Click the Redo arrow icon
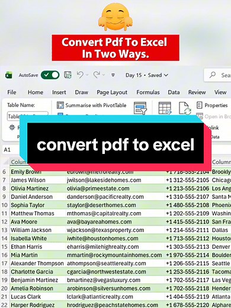 point(97,75)
